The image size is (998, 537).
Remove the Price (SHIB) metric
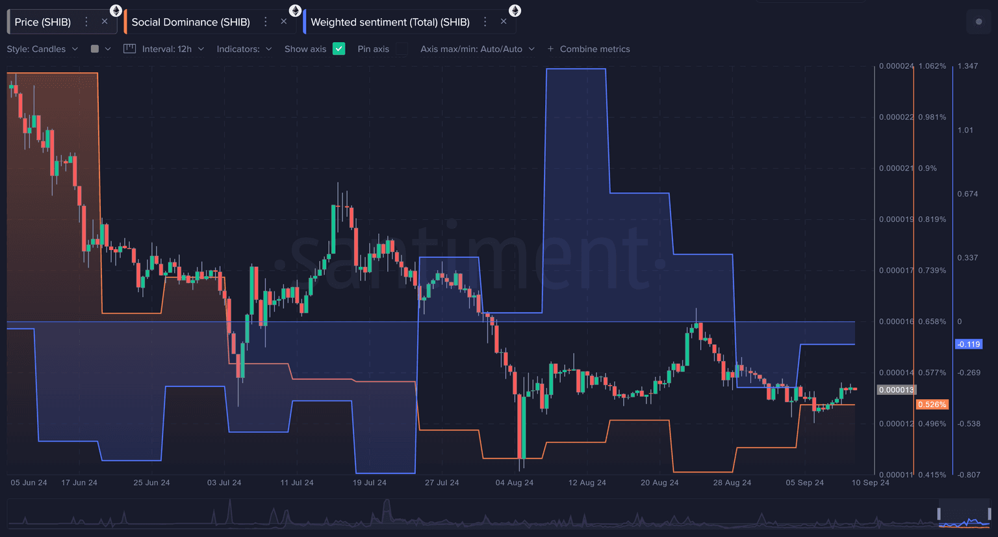105,22
